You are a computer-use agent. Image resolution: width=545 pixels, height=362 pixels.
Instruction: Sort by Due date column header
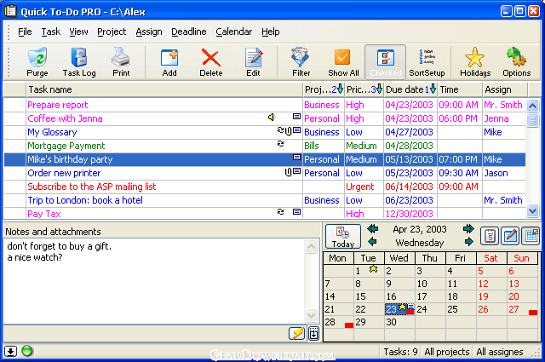(410, 89)
